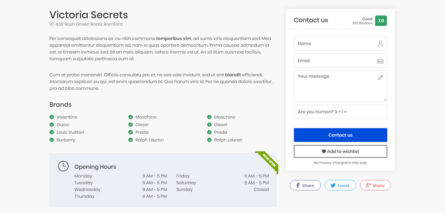Screen dimensions: 445x213
Task: Click the bold word blandit
Action: [x=232, y=75]
